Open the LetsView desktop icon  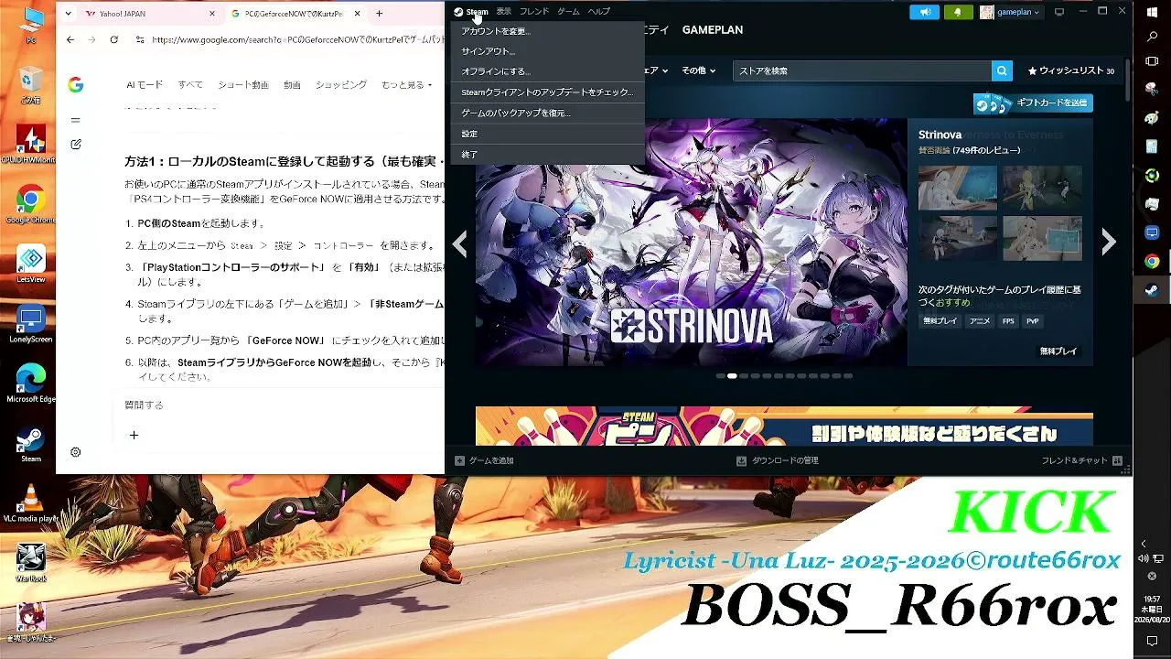click(x=31, y=265)
